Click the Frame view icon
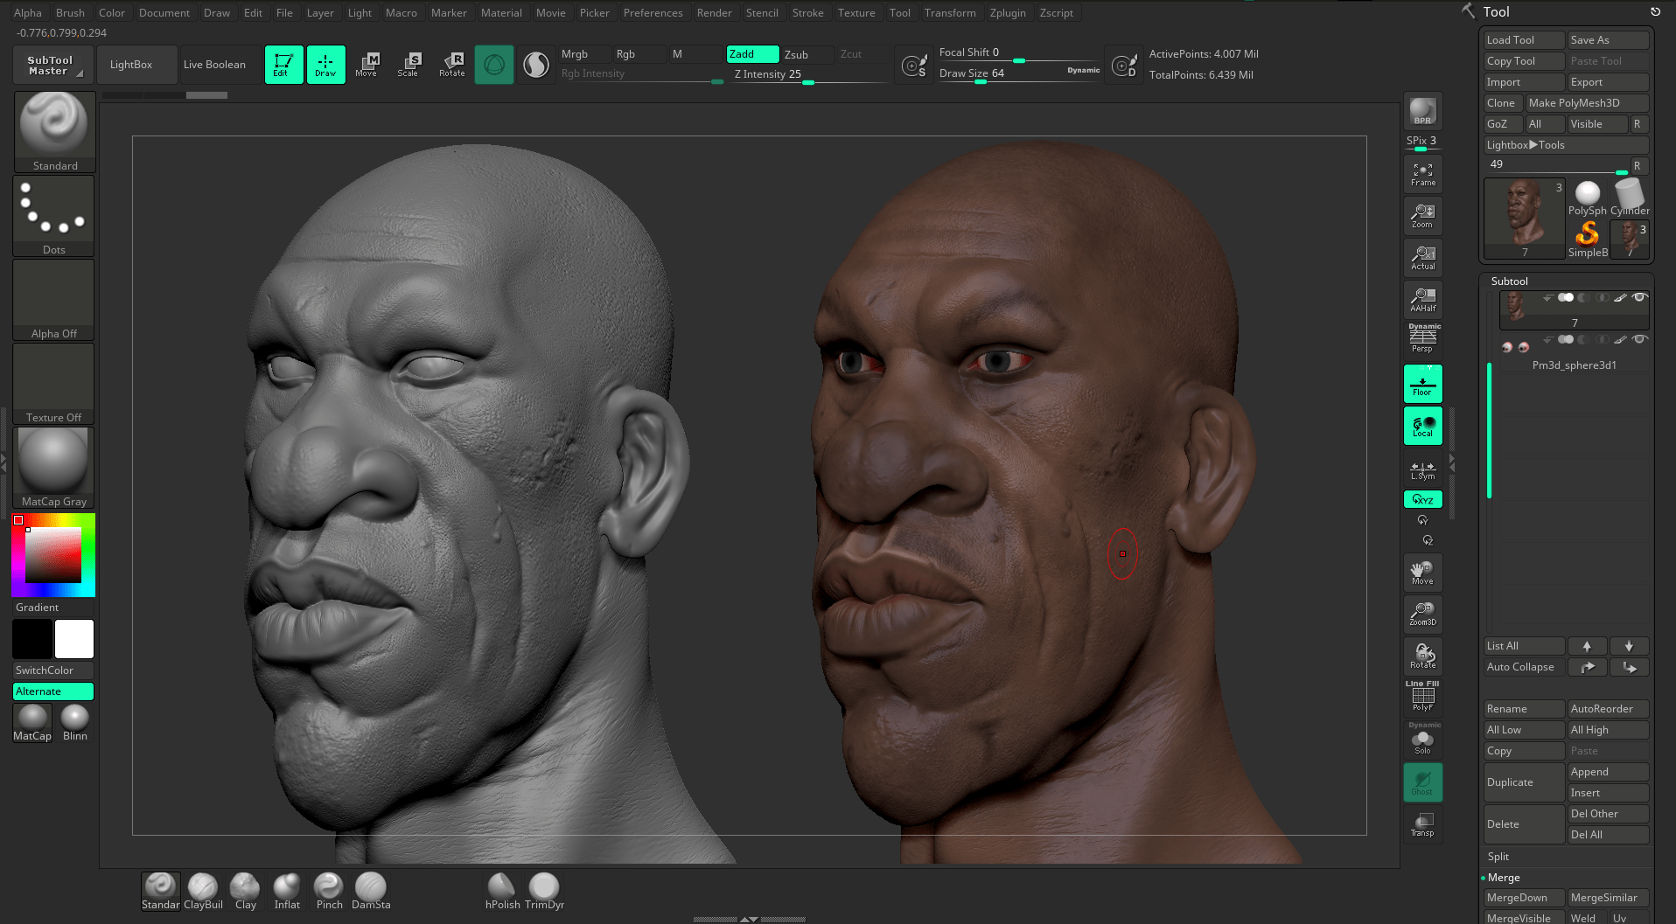Screen dimensions: 1676x924 tap(1422, 174)
